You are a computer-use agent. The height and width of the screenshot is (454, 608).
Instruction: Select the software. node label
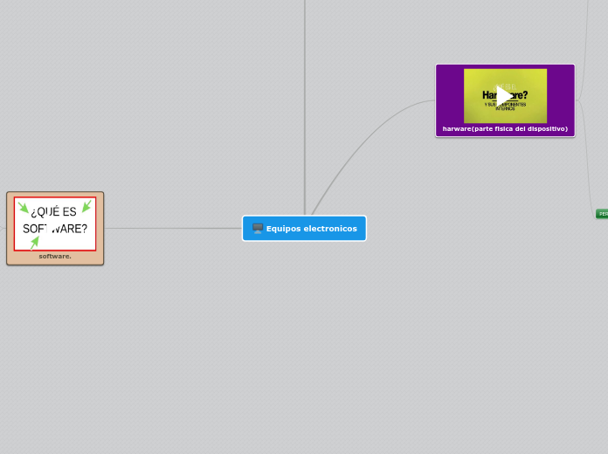(x=55, y=257)
